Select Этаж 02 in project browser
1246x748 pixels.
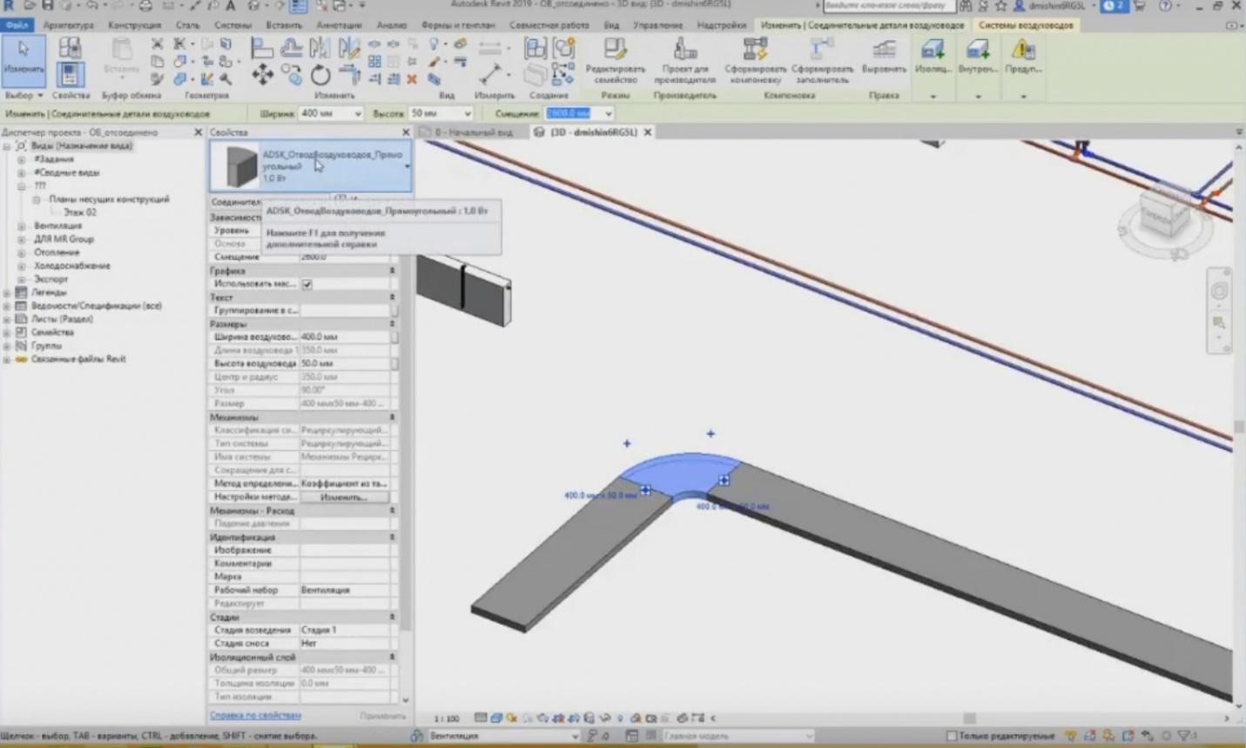click(x=80, y=212)
